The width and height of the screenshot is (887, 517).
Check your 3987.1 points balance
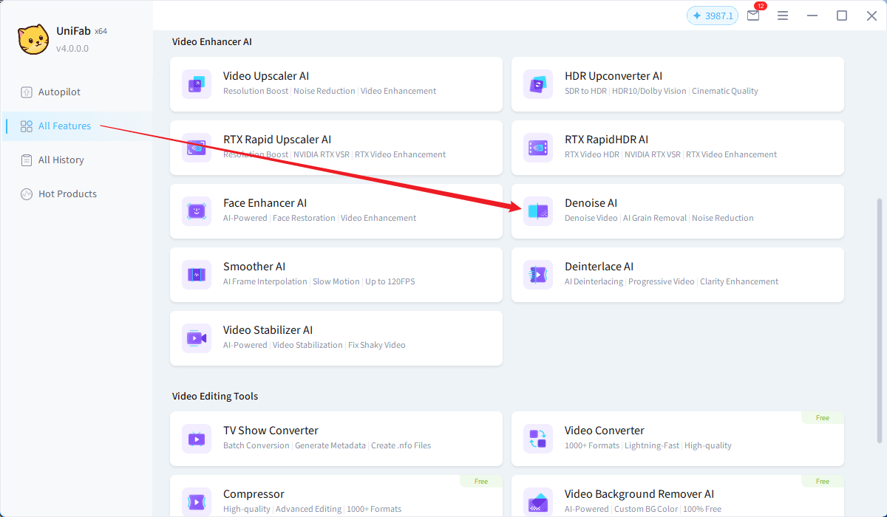click(x=712, y=15)
